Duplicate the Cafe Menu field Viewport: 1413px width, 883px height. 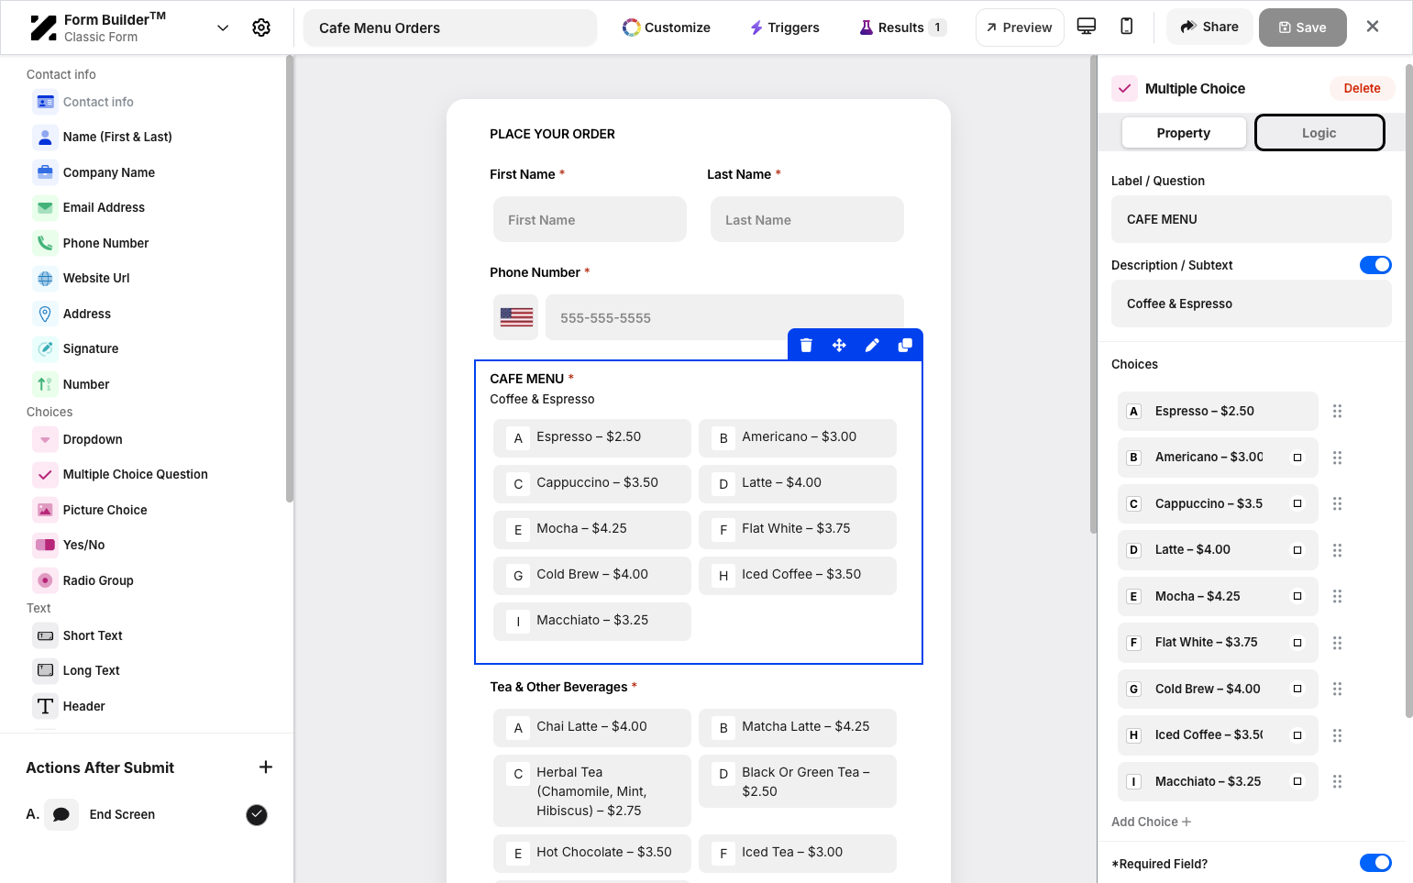905,345
